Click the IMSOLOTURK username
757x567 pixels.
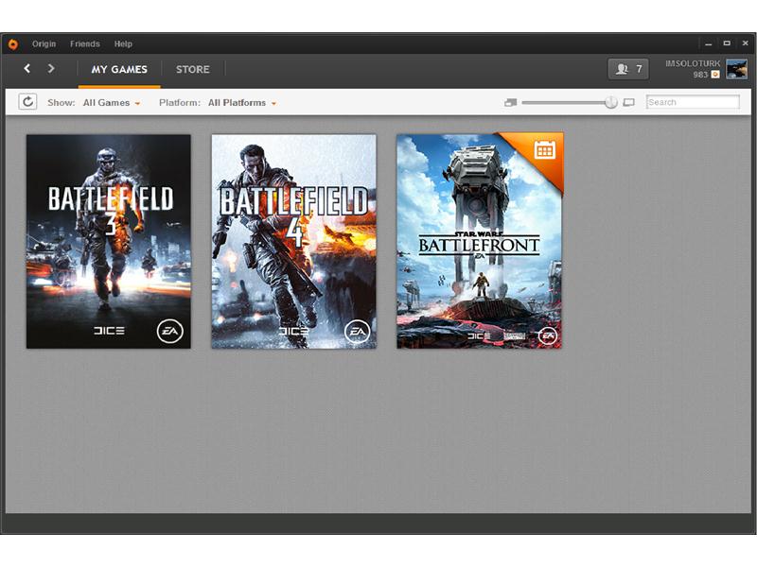(x=693, y=63)
